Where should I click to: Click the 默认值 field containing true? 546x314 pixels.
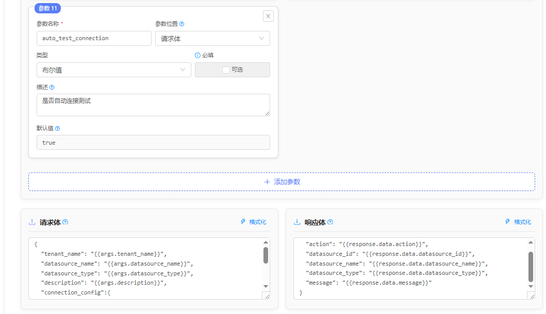coord(153,143)
